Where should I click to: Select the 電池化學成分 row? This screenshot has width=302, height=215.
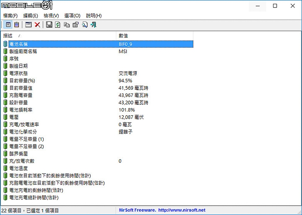click(98, 132)
